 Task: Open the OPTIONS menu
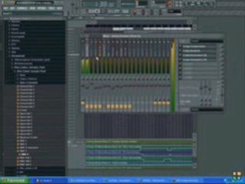tap(42, 8)
